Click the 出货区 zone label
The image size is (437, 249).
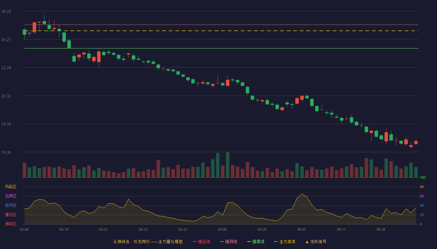[11, 196]
